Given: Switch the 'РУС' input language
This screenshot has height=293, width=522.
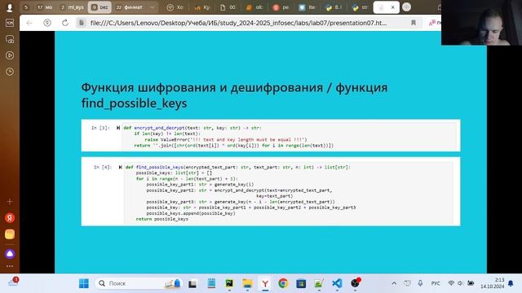Looking at the screenshot, I should (x=436, y=283).
